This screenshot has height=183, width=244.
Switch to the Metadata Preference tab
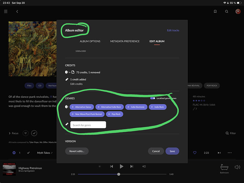pyautogui.click(x=125, y=41)
